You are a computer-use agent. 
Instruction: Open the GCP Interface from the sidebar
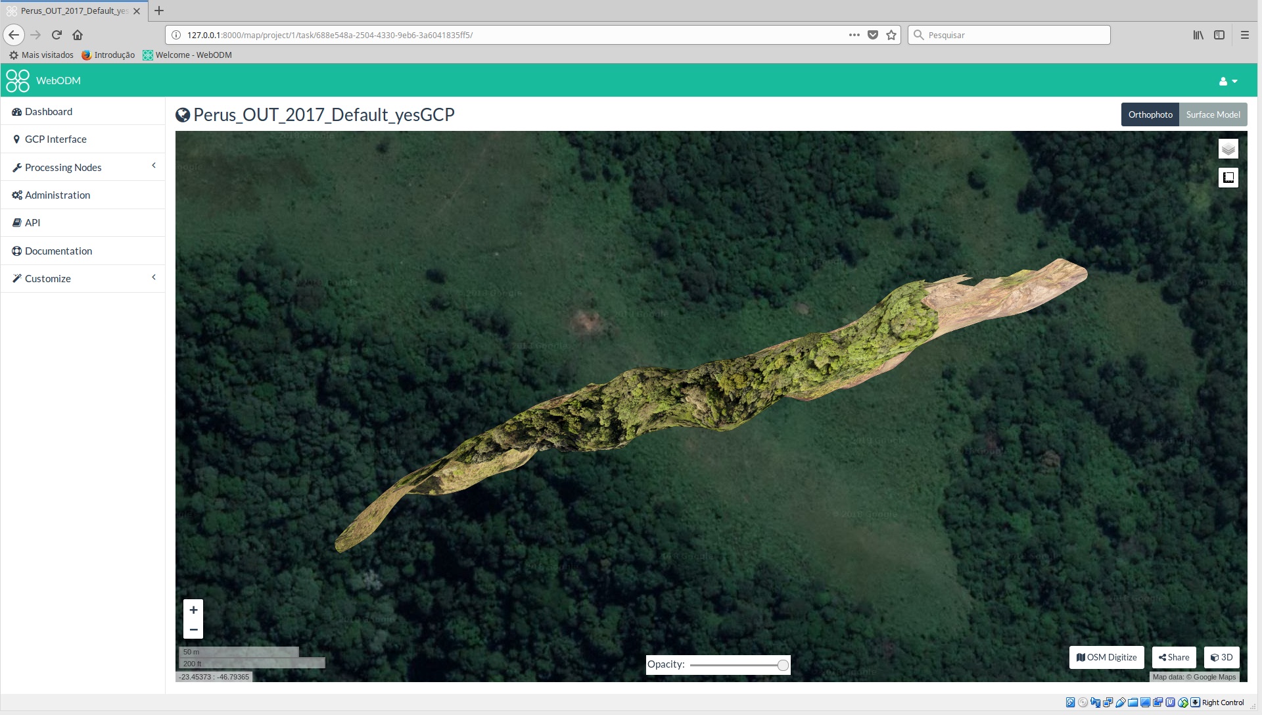pos(55,139)
